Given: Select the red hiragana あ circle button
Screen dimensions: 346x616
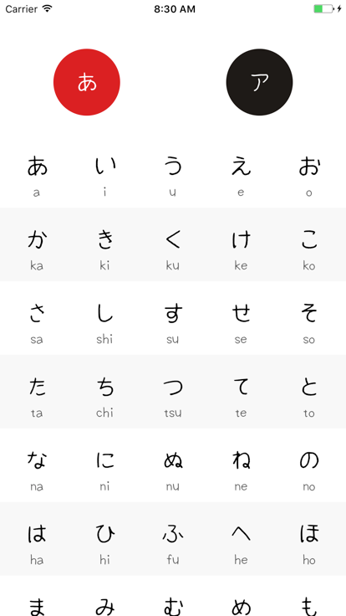Looking at the screenshot, I should [x=87, y=82].
